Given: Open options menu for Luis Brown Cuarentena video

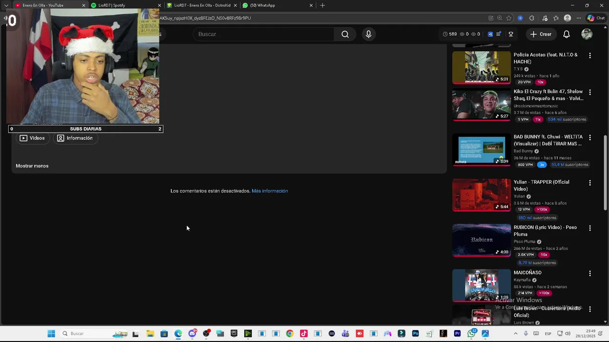Looking at the screenshot, I should coord(590,309).
